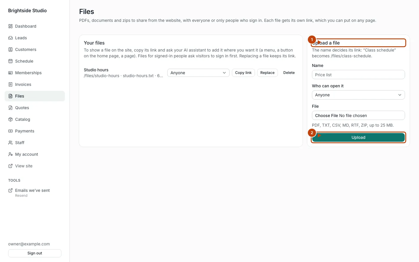Sign out of the account
419x262 pixels.
click(35, 253)
